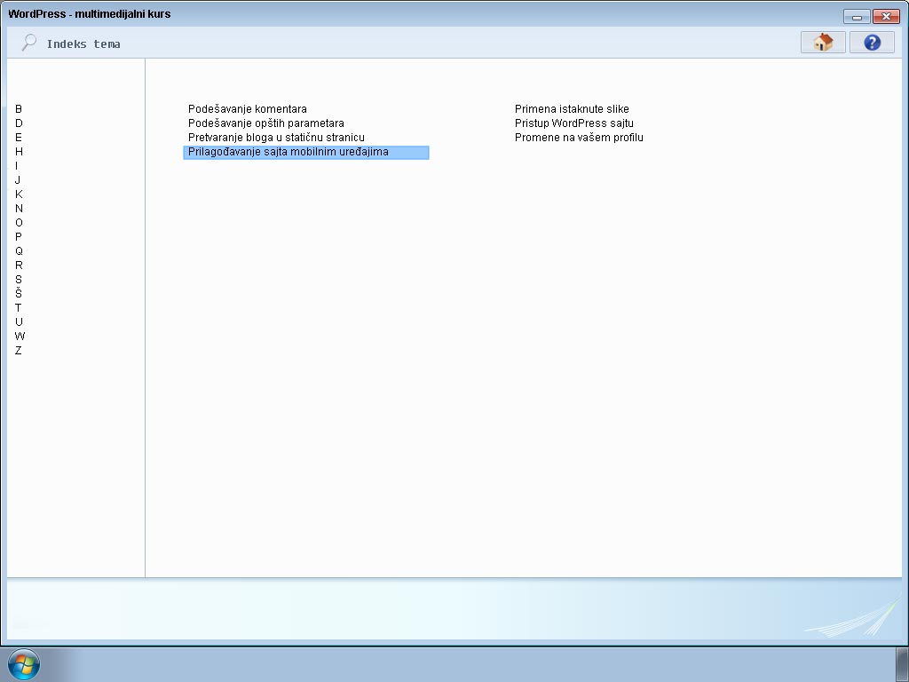Image resolution: width=909 pixels, height=682 pixels.
Task: Minimize the WordPress course window
Action: 857,16
